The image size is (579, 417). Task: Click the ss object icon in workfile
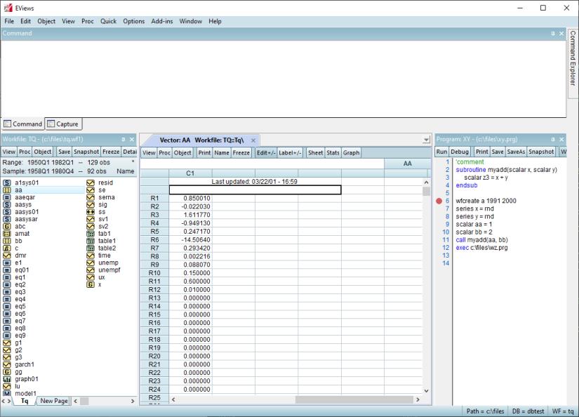91,211
